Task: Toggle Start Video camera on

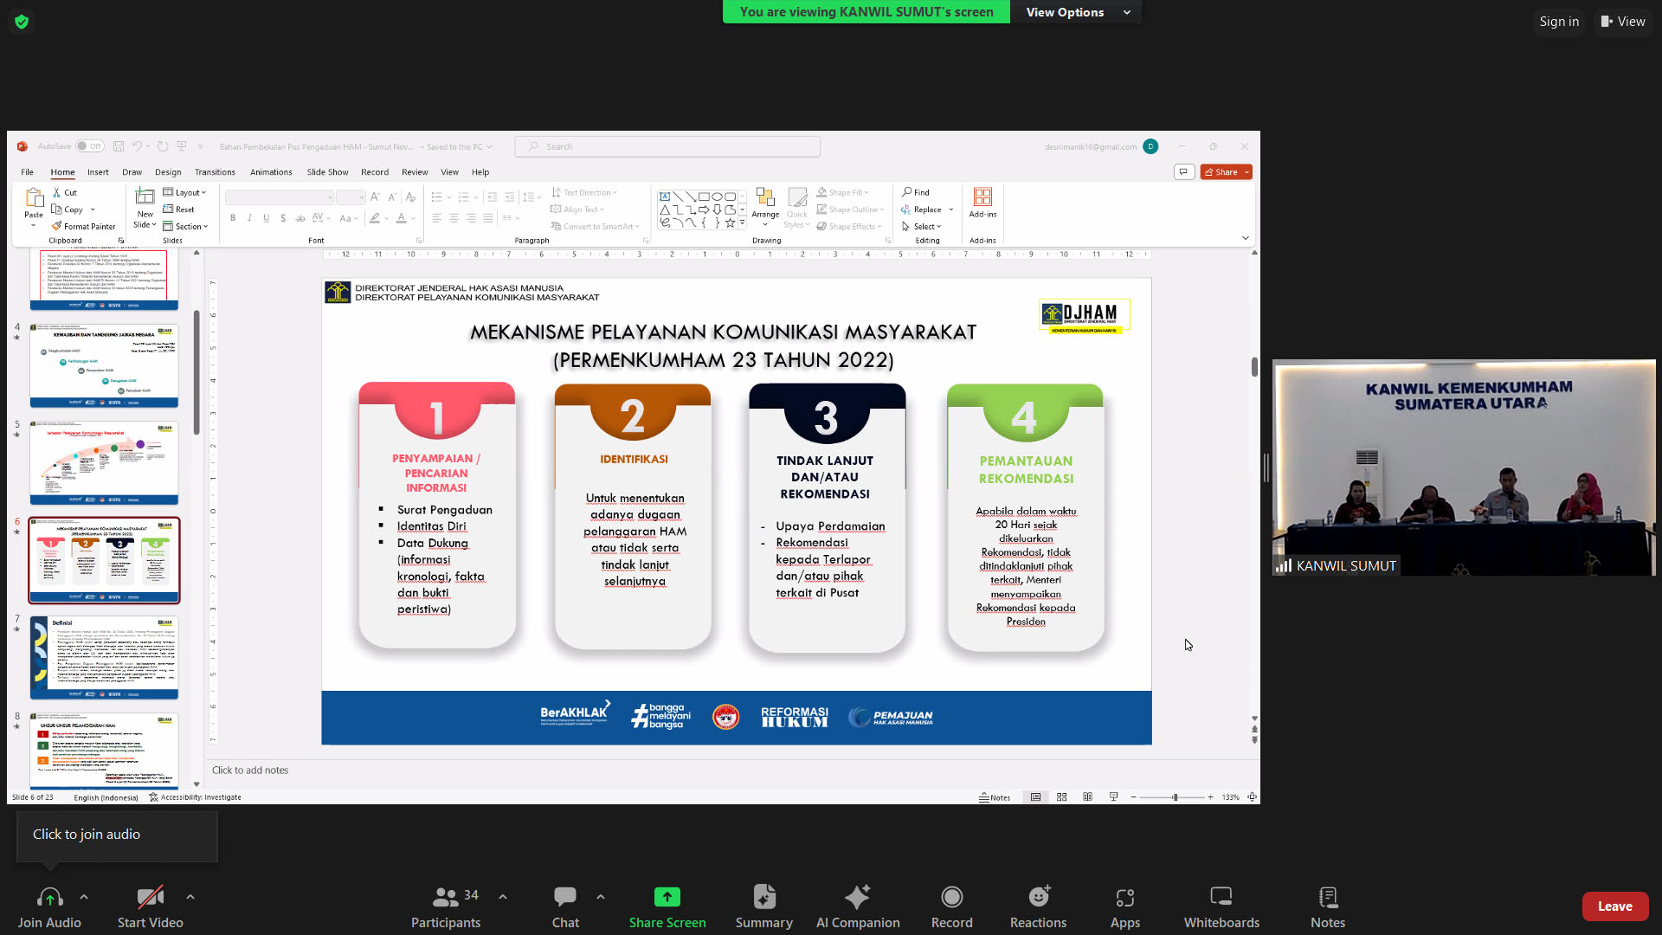Action: [150, 897]
